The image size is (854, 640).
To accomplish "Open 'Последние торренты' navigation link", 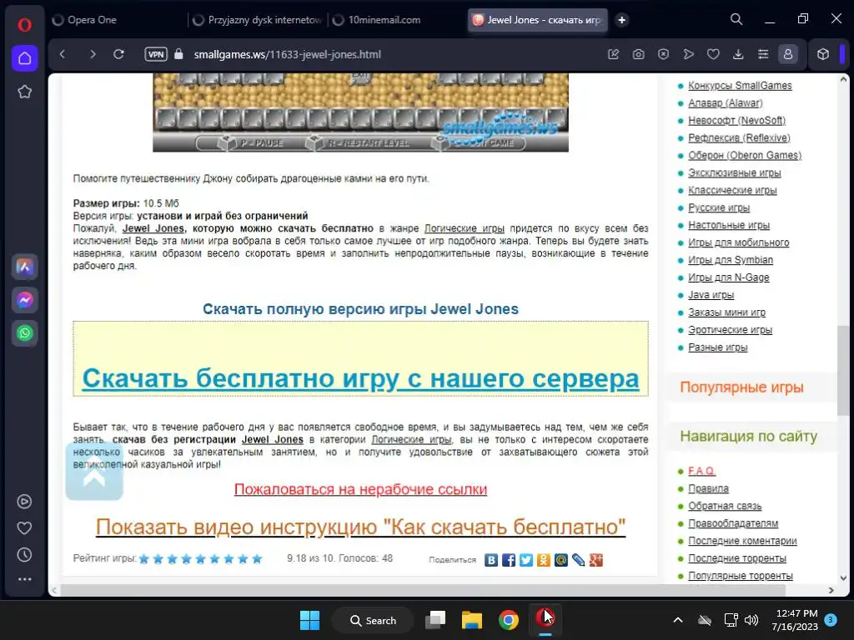I will pos(737,557).
